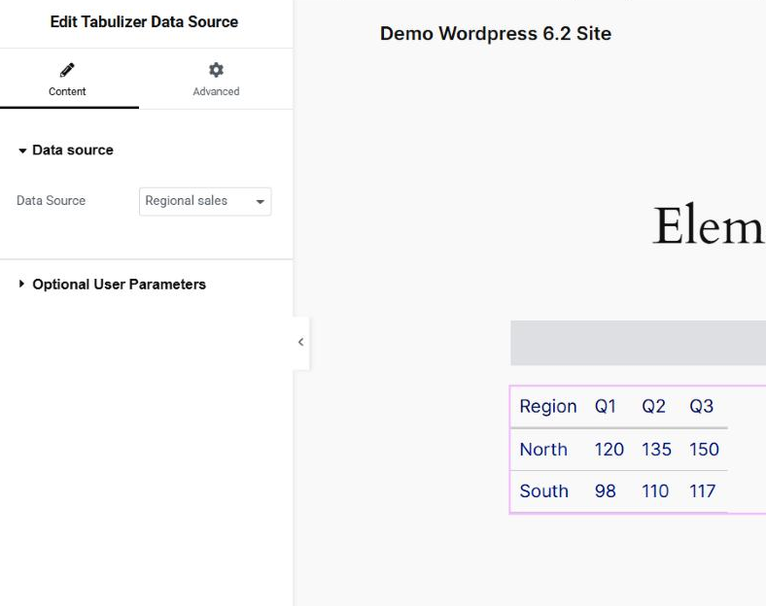Open the Regional sales dropdown
Screen dimensions: 766x606
pos(205,201)
